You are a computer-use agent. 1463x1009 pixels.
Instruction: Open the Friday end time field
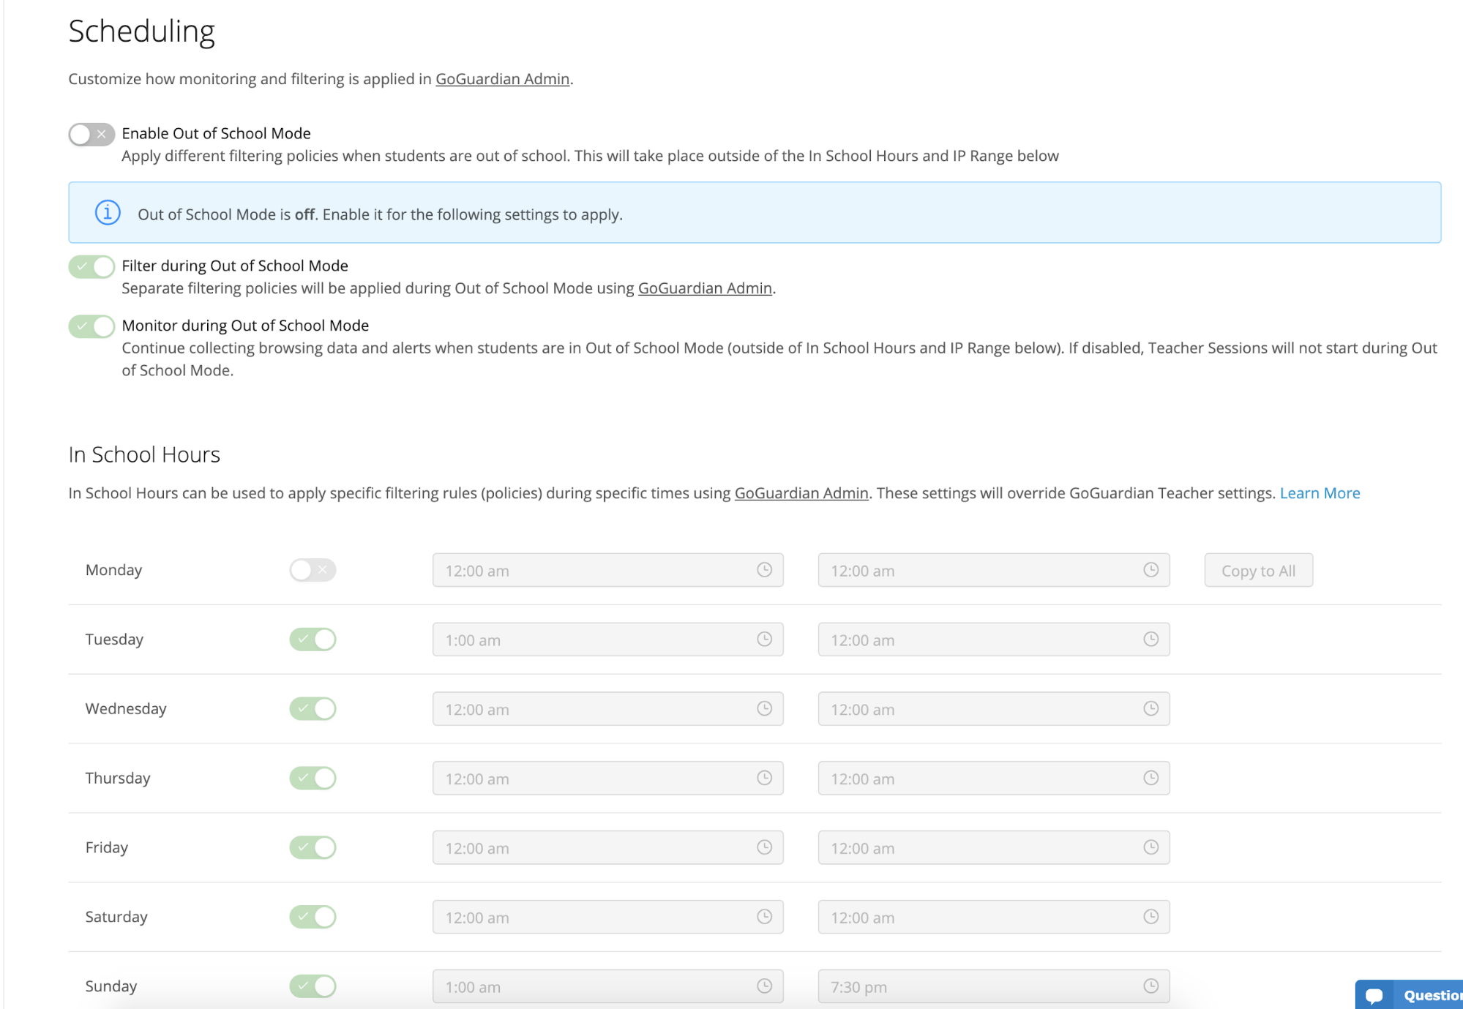(981, 847)
